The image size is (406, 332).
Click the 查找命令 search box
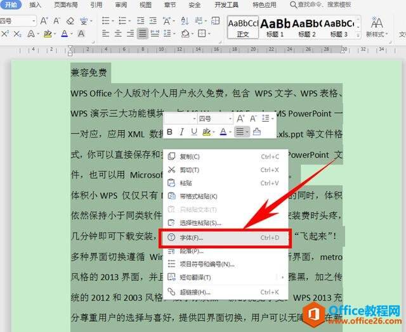[x=320, y=4]
